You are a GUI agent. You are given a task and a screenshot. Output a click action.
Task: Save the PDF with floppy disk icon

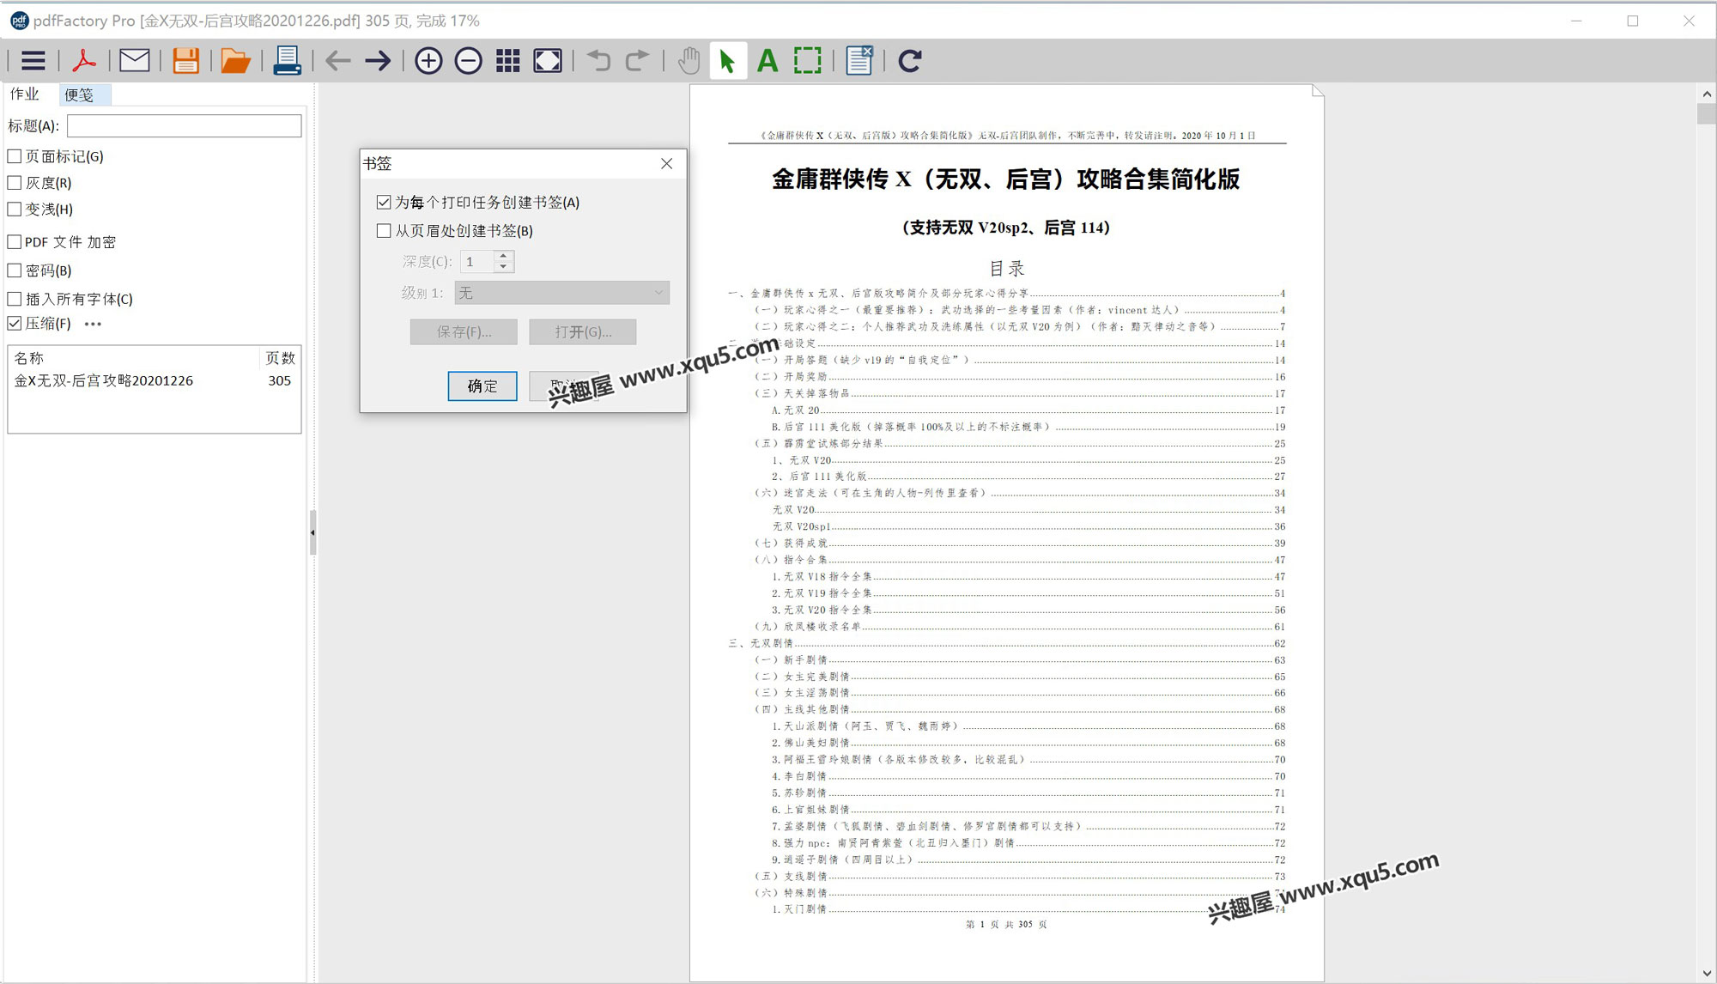tap(185, 60)
